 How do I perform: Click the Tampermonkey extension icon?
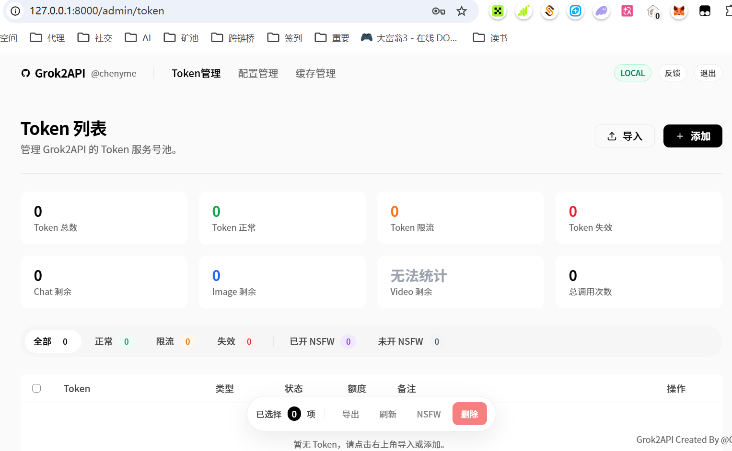(x=705, y=11)
